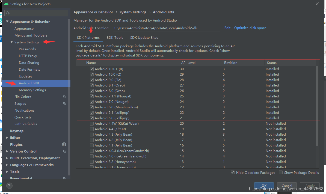
Task: Switch to SDK Platforms tab
Action: [x=88, y=38]
